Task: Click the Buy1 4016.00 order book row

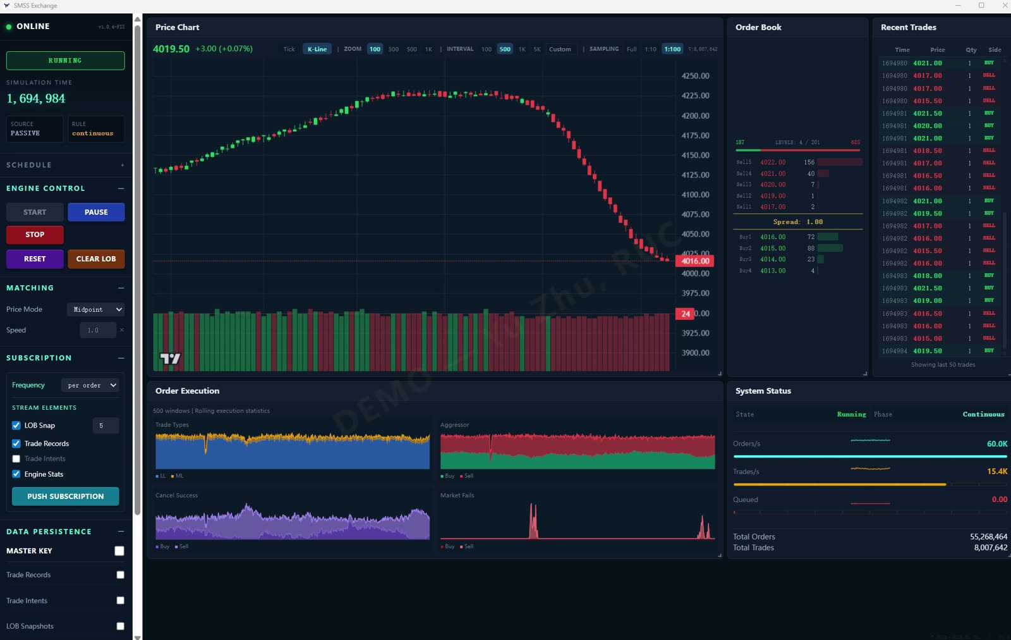Action: pos(799,237)
